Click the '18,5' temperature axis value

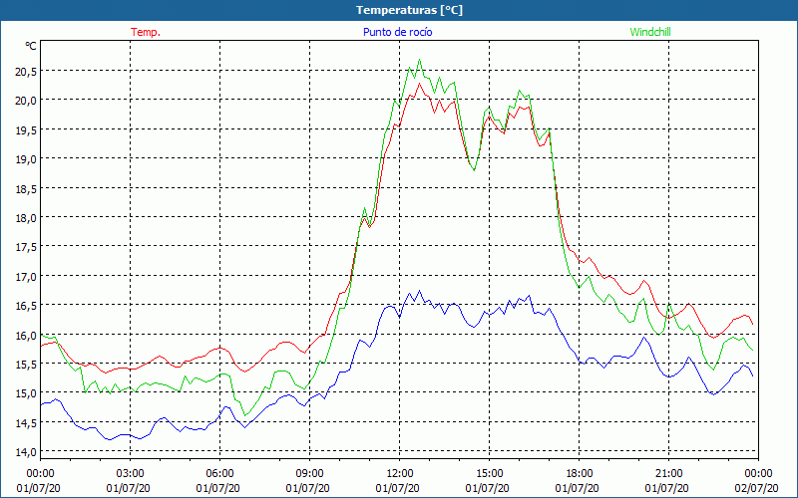point(26,189)
